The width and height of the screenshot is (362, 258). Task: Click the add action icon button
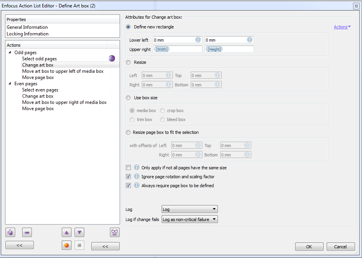coord(10,233)
